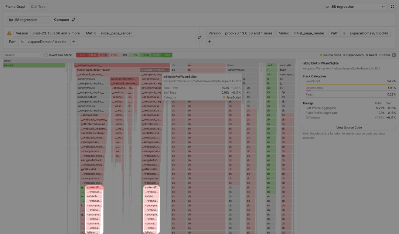Click the fullscreen icon at top right
Screen dimensions: 399x234
click(x=392, y=7)
